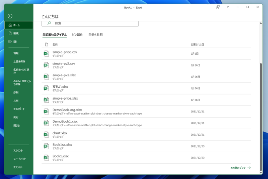Click the feedback person icon in title bar

[218, 7]
